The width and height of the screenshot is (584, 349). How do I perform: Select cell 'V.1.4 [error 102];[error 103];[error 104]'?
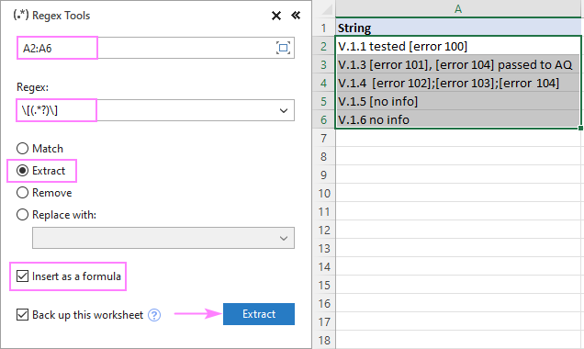click(x=458, y=83)
